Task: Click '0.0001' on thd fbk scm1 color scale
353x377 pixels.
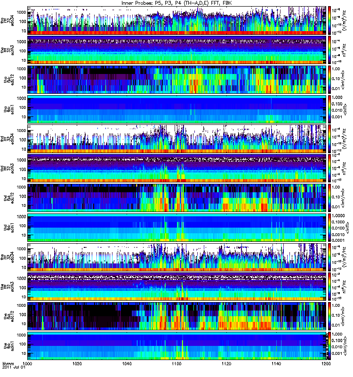Action: pyautogui.click(x=338, y=240)
